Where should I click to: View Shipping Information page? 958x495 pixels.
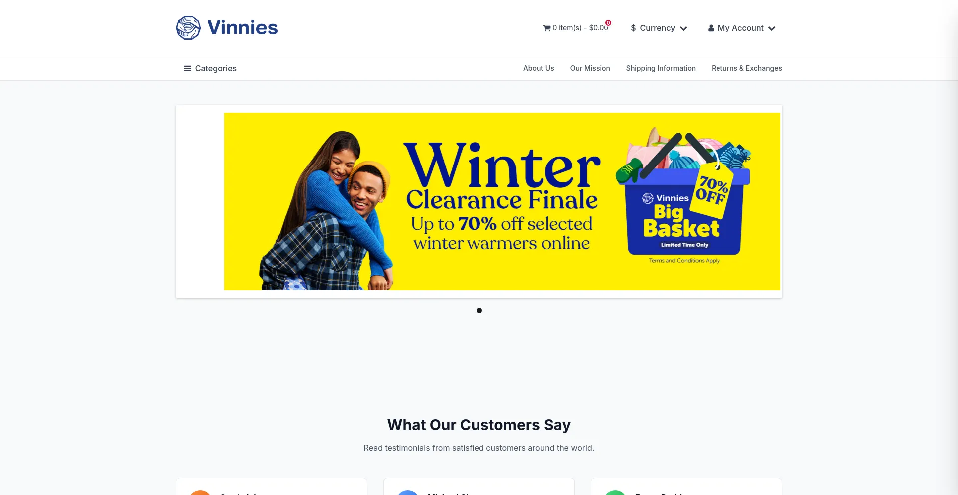661,68
